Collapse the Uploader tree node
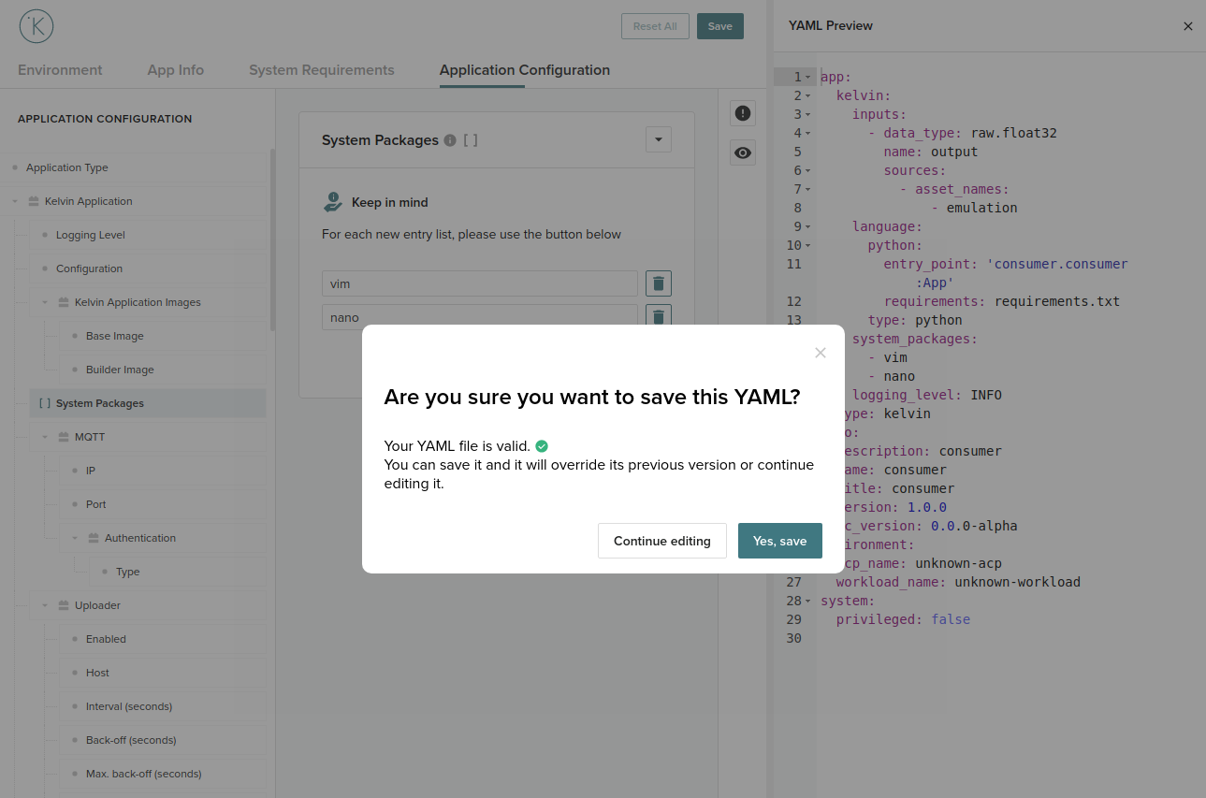The height and width of the screenshot is (798, 1206). pyautogui.click(x=45, y=605)
